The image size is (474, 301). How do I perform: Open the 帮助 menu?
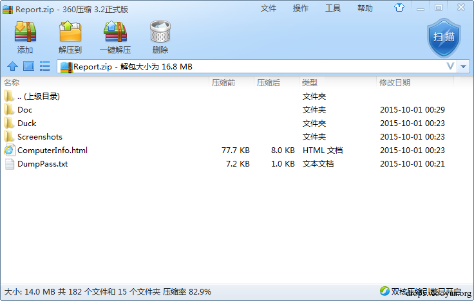pos(365,8)
